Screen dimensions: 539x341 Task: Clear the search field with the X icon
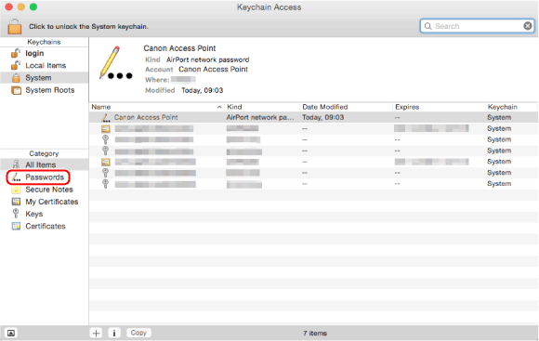[528, 26]
